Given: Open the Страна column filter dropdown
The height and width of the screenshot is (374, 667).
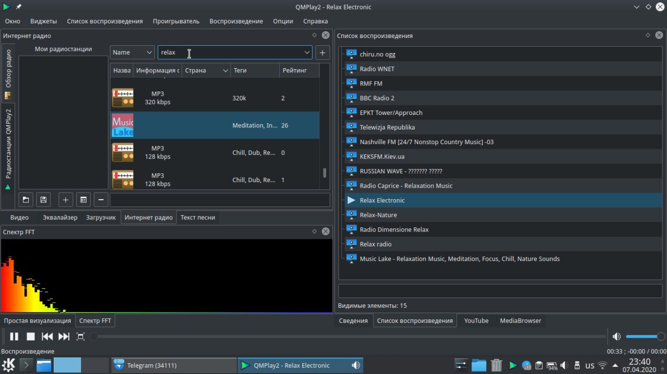Looking at the screenshot, I should click(225, 70).
